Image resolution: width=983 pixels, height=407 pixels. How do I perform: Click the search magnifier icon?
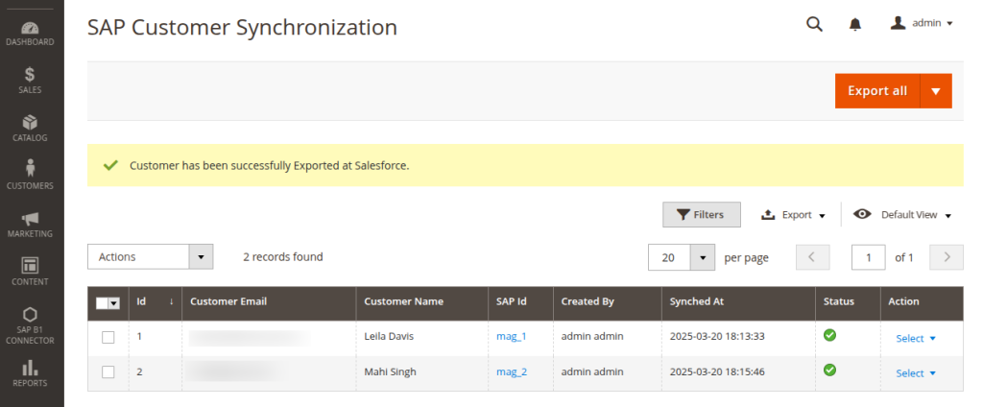point(814,24)
